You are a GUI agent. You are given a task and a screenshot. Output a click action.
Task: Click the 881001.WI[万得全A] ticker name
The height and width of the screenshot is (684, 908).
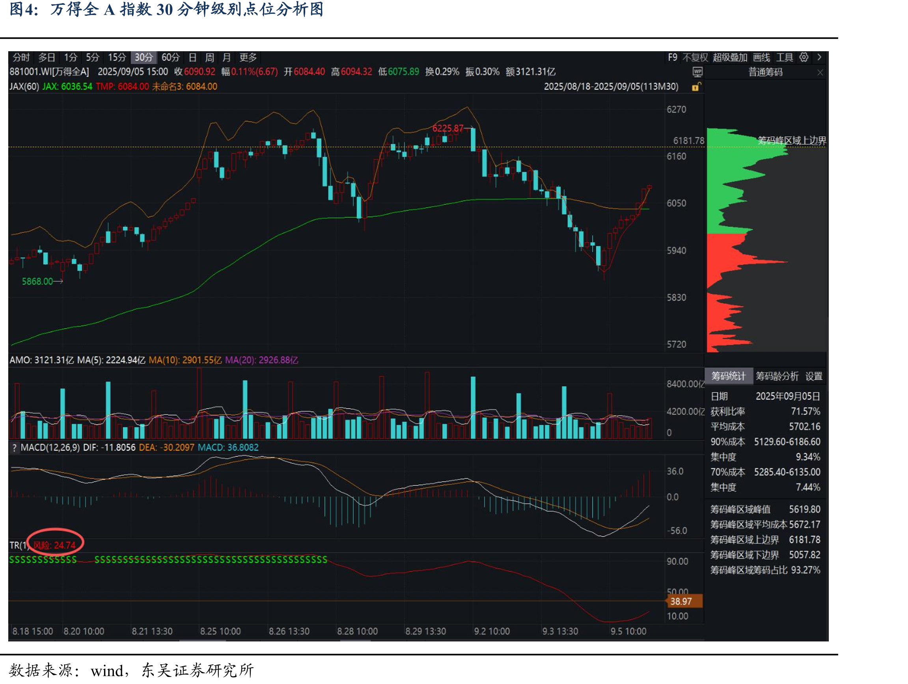(49, 72)
